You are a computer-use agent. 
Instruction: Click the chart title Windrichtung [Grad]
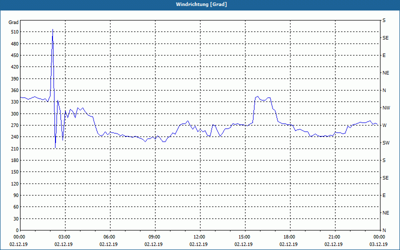tap(201, 4)
